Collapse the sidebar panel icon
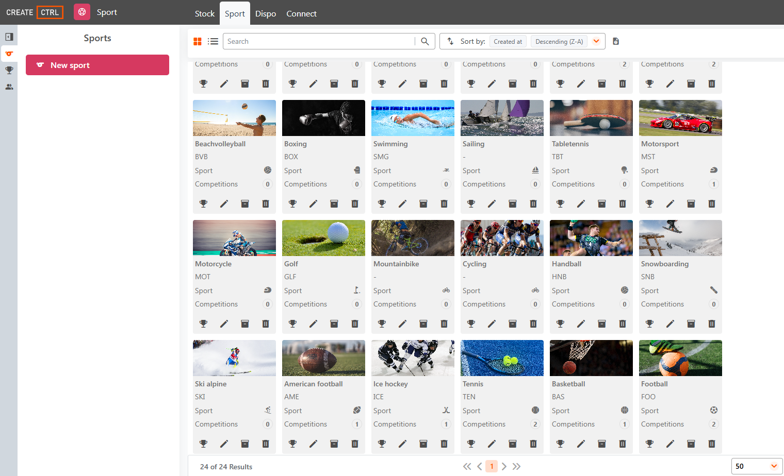 click(9, 37)
